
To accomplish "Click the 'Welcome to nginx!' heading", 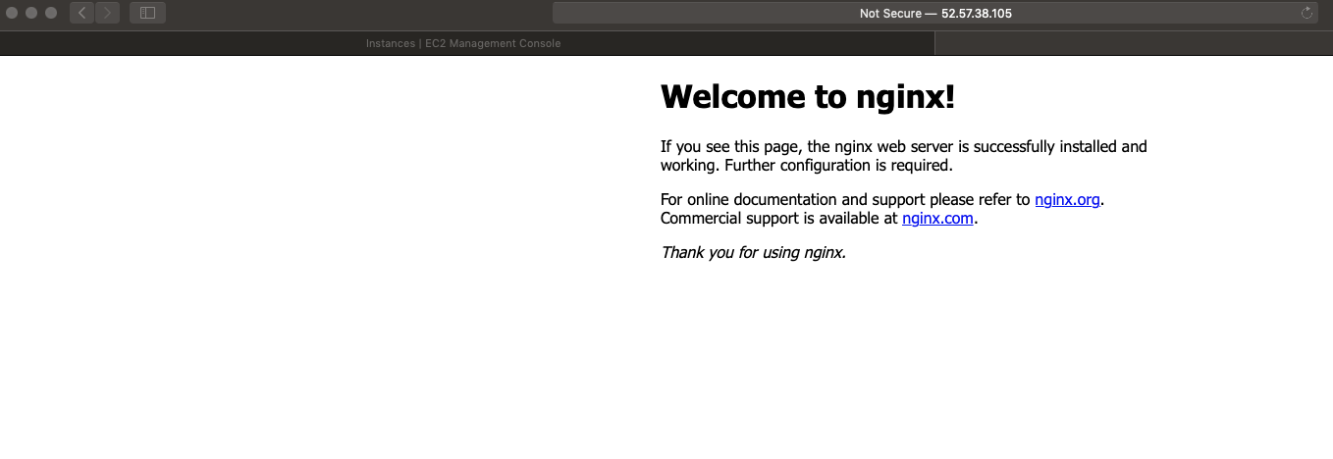I will (808, 96).
